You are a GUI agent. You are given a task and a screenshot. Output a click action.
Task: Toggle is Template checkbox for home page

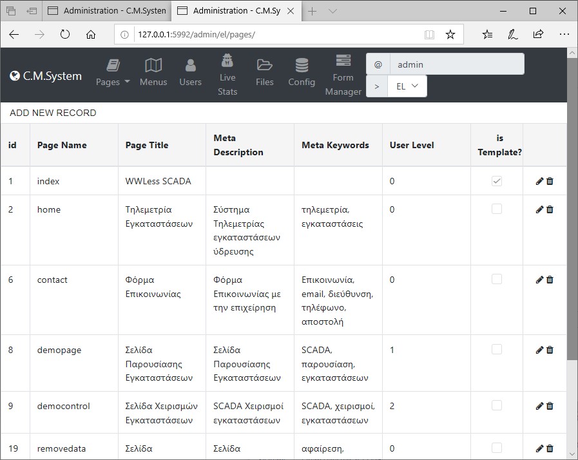[496, 209]
